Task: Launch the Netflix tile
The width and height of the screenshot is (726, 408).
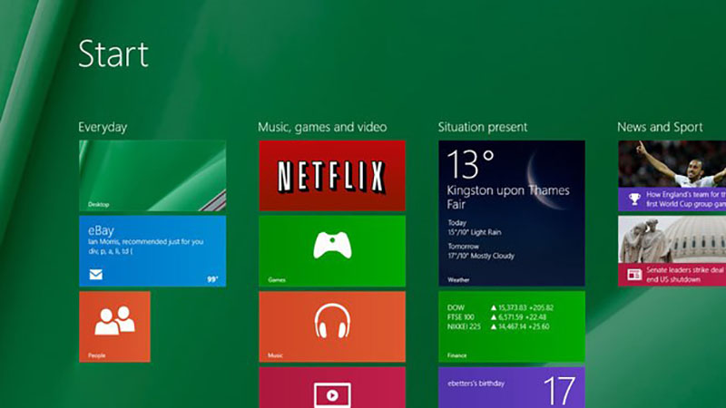Action: click(x=332, y=176)
